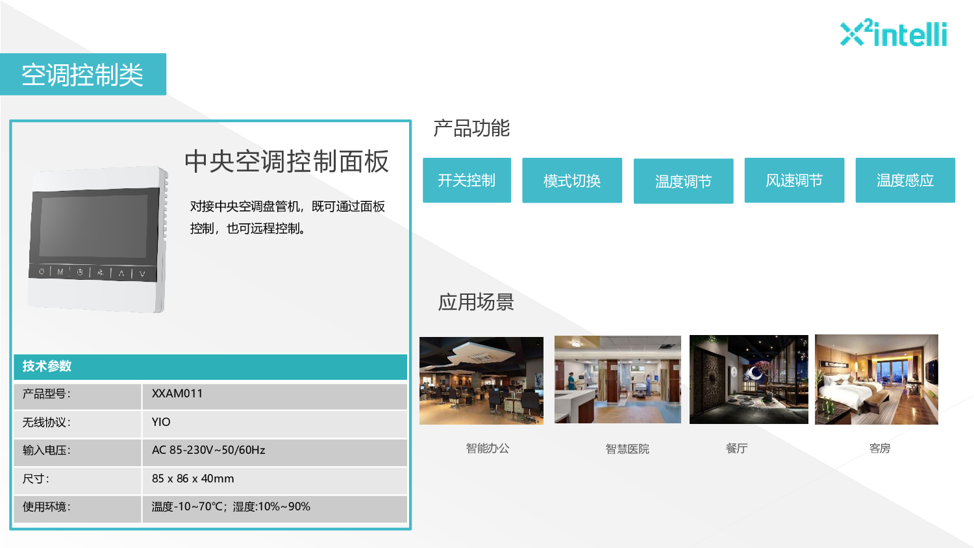Select the XXAM011 model value
The height and width of the screenshot is (548, 974).
click(x=177, y=393)
